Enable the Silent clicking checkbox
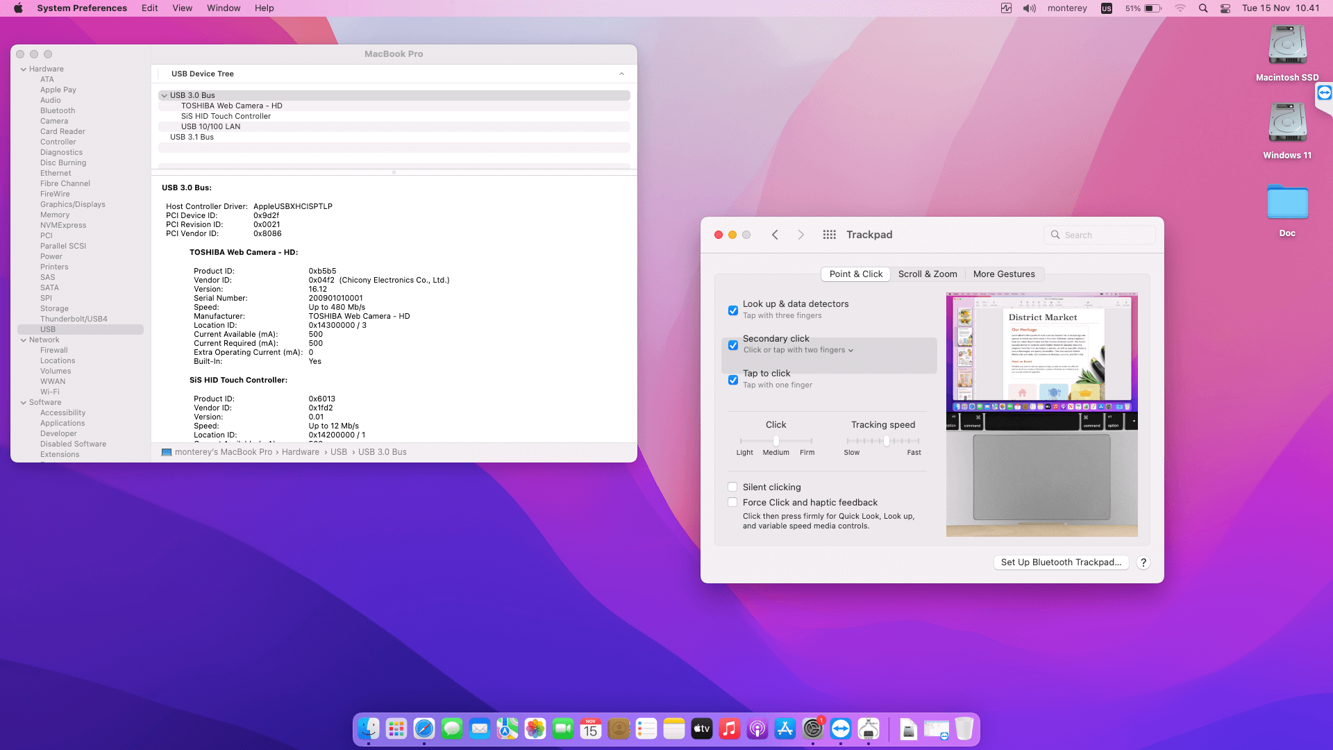This screenshot has height=750, width=1333. (732, 487)
